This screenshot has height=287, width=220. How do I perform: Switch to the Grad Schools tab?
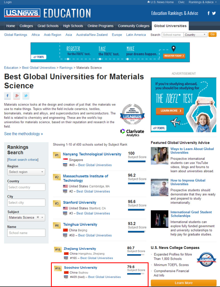coord(48,26)
